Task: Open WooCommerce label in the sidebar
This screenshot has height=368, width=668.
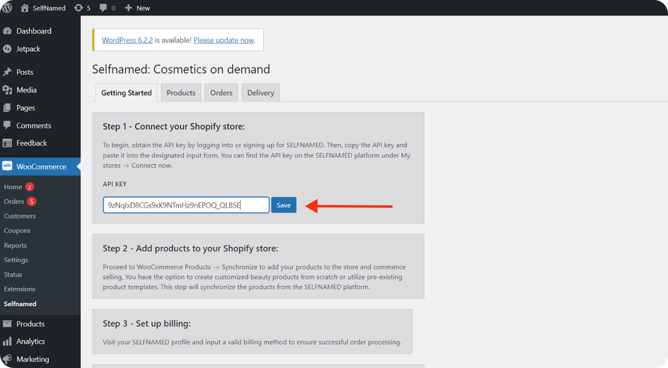Action: click(41, 166)
